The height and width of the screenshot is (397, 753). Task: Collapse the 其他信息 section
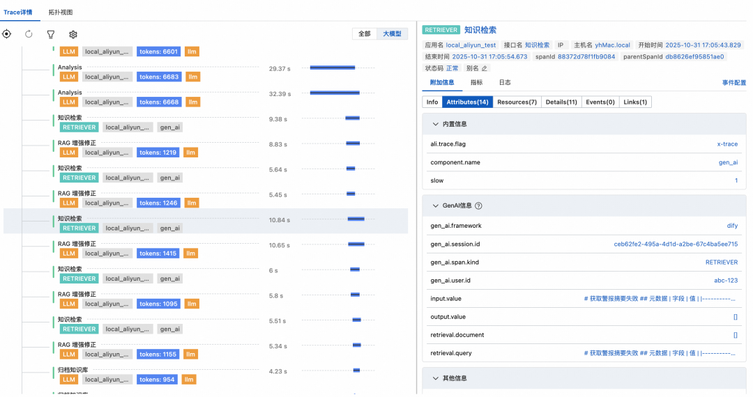pos(436,378)
